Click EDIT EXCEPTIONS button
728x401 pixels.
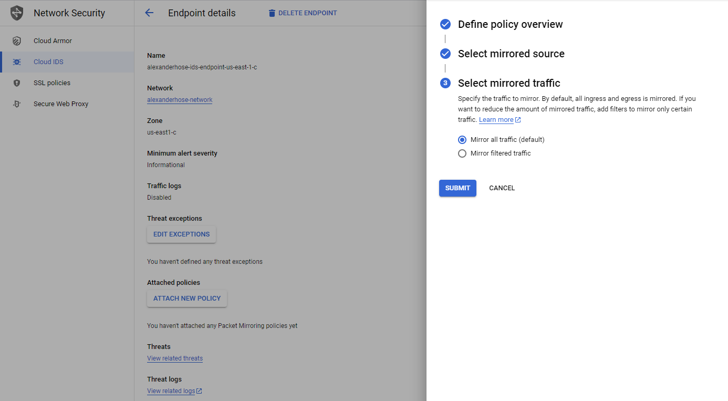tap(181, 234)
